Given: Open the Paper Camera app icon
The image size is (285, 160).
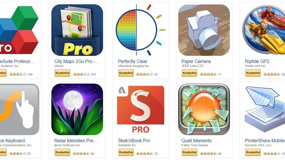Looking at the screenshot, I should 204,30.
